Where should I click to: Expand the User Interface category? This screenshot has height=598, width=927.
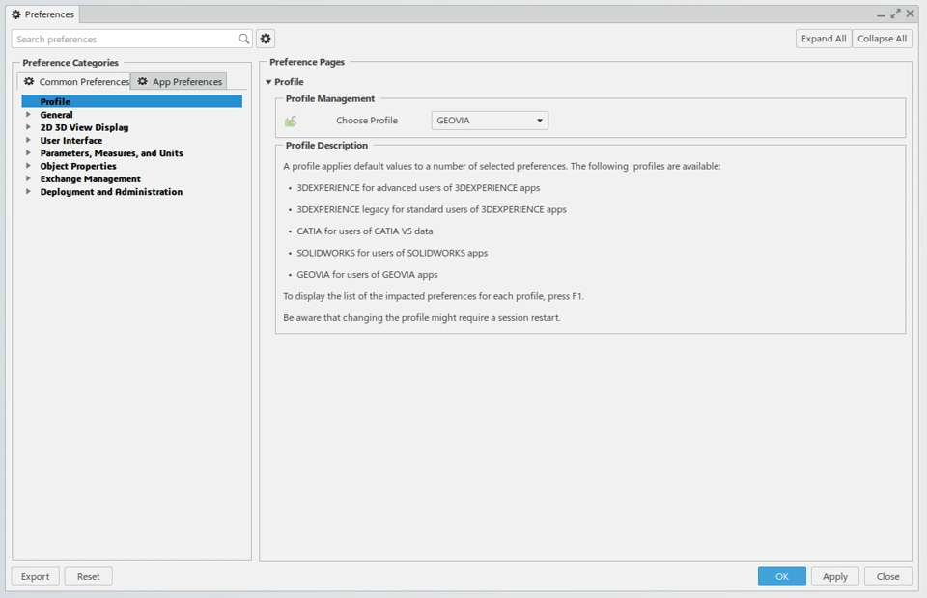pyautogui.click(x=29, y=140)
